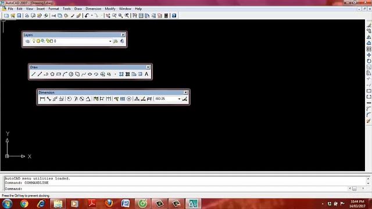Screen dimensions: 372x209
Task: Click the Make Object's Layer Current icon
Action: point(116,41)
